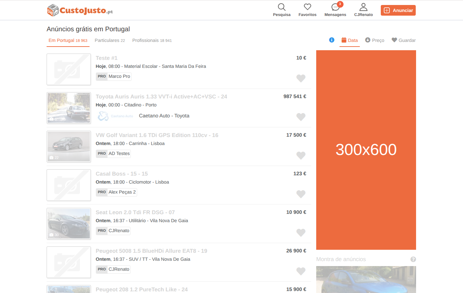Toggle favorite heart on Toyota Auris listing
The width and height of the screenshot is (463, 293).
301,117
